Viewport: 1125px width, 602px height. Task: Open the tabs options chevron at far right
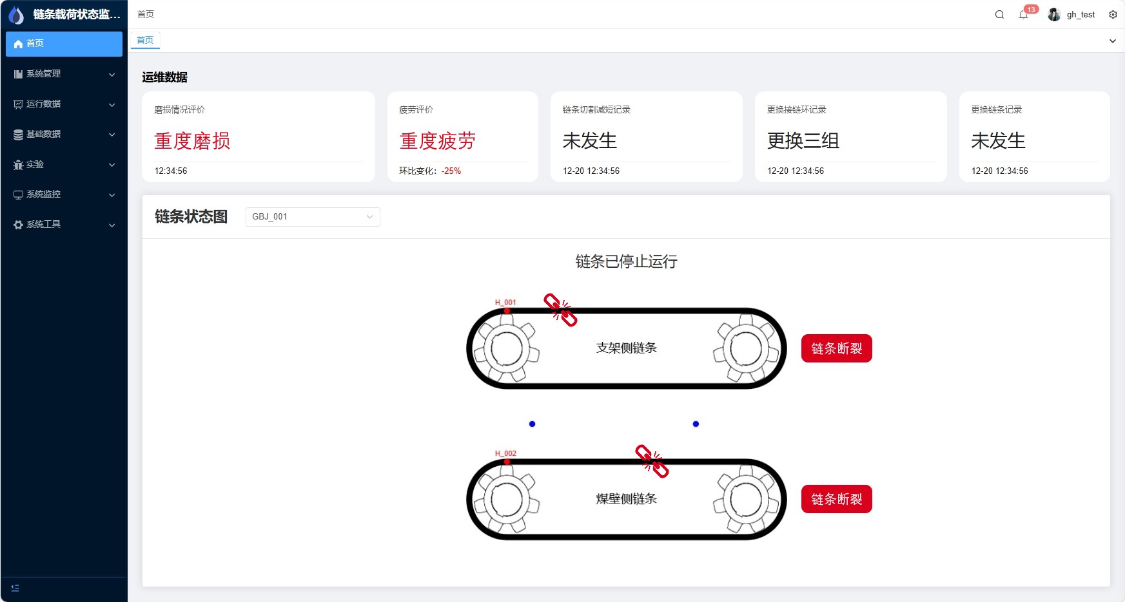pos(1112,41)
